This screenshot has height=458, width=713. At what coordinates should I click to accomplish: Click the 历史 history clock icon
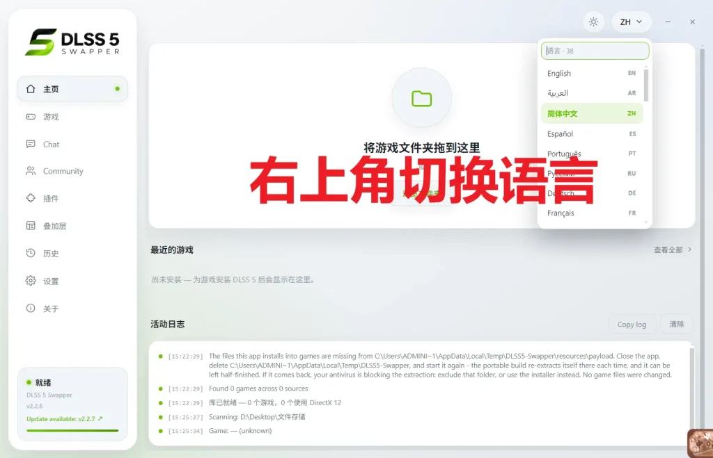[x=31, y=253]
